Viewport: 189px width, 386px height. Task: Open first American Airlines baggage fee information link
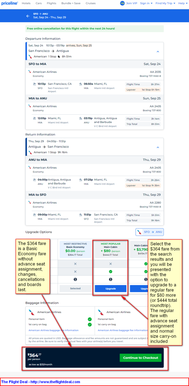click(54, 330)
